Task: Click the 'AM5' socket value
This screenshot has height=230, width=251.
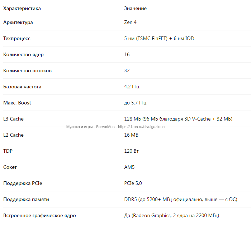Action: [129, 167]
